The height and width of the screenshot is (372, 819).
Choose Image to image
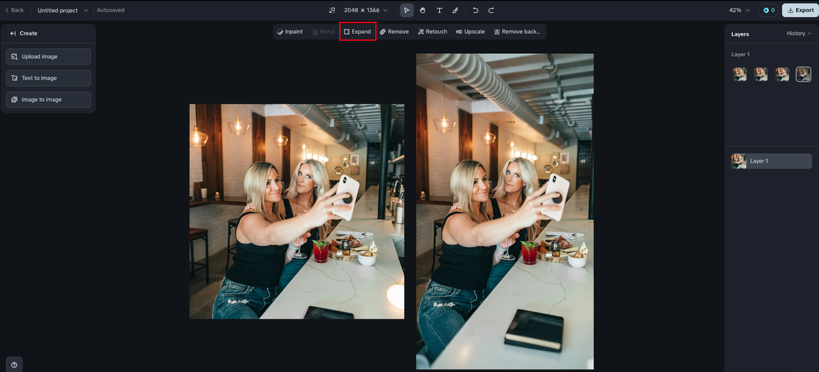coord(49,100)
